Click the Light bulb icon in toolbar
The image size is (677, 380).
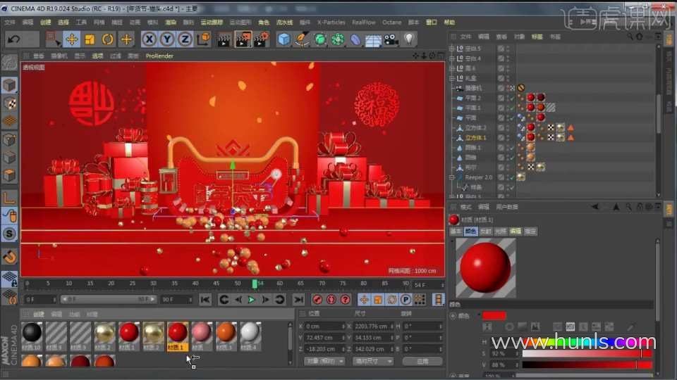(x=409, y=39)
